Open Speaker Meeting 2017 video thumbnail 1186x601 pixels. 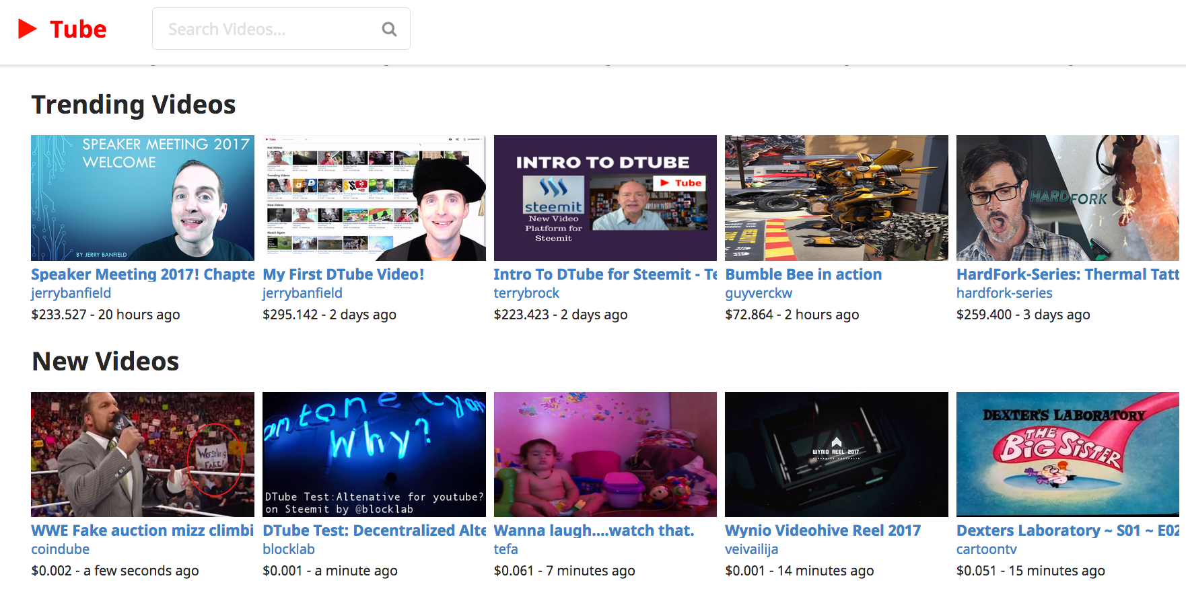(143, 198)
